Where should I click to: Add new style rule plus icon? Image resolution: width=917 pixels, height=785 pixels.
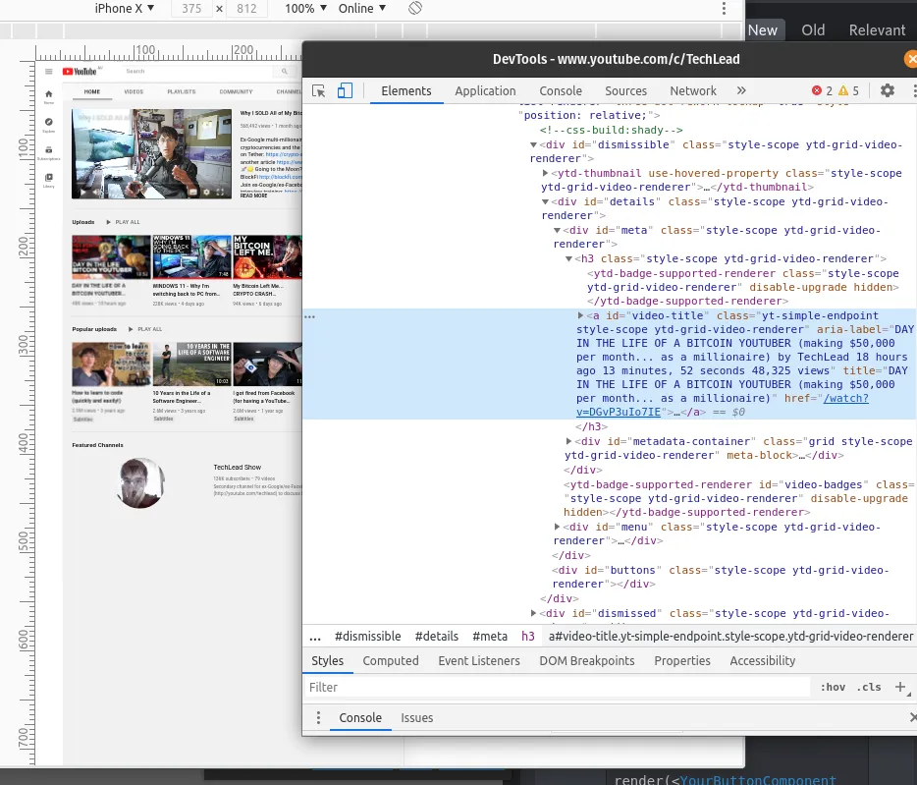900,687
